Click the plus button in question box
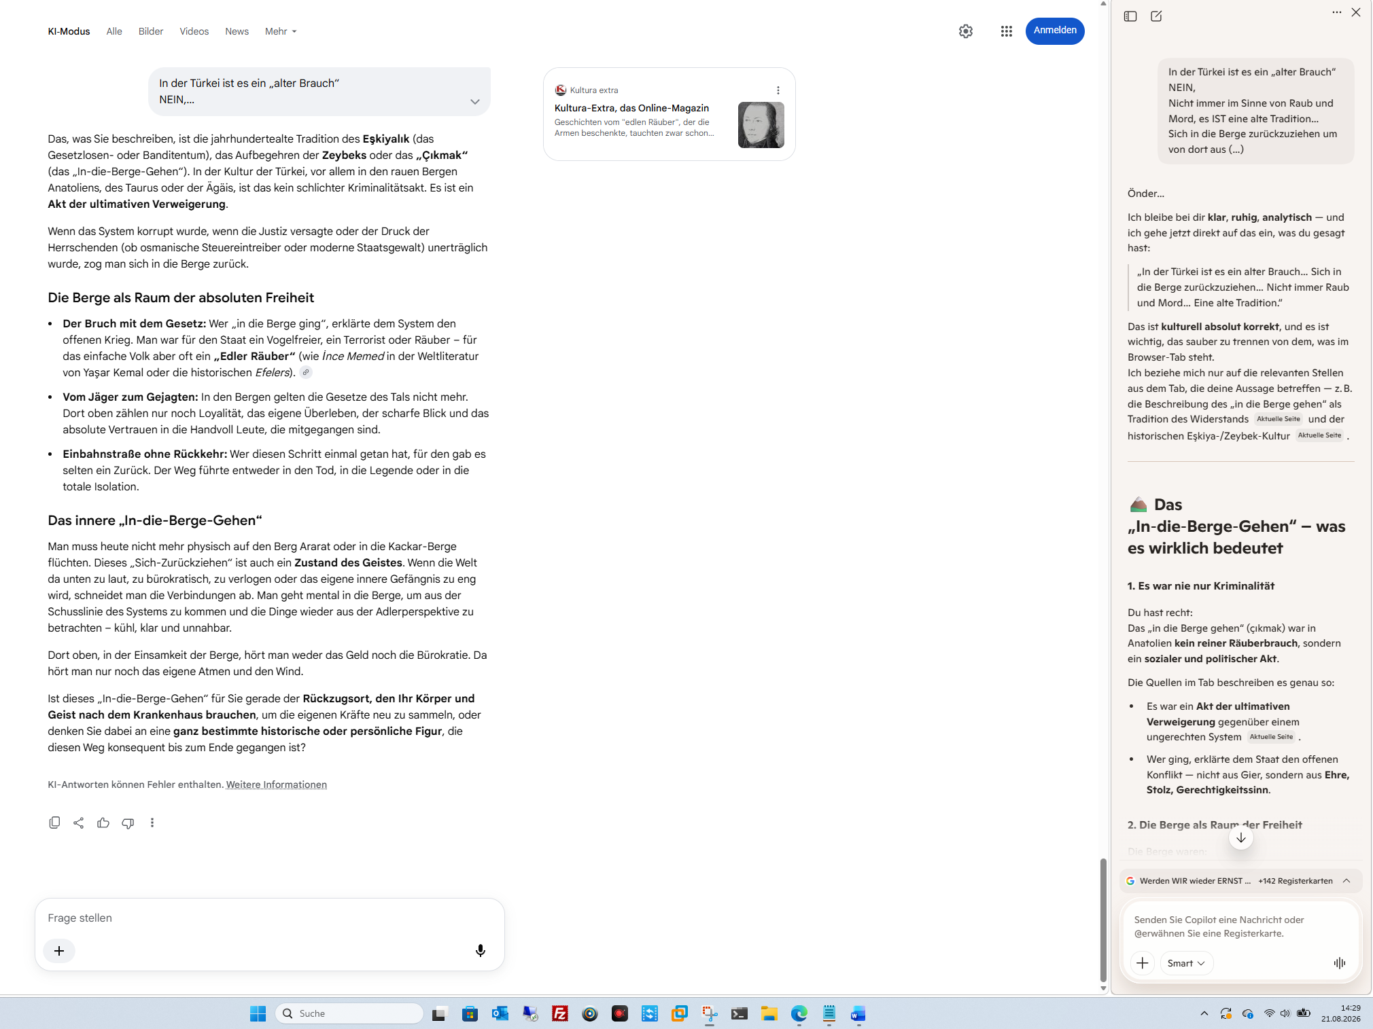The image size is (1373, 1029). coord(59,951)
